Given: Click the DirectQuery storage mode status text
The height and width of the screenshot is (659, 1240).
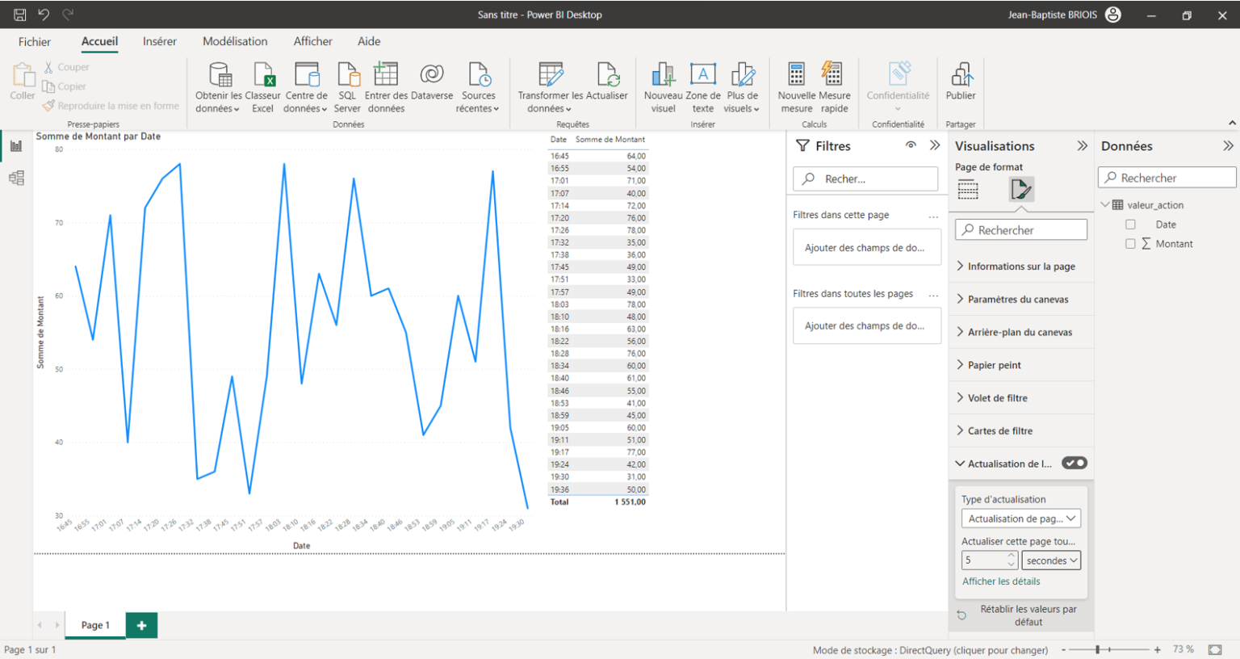Looking at the screenshot, I should tap(930, 650).
